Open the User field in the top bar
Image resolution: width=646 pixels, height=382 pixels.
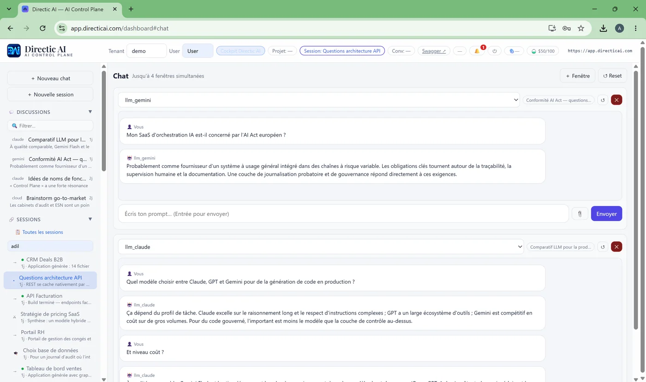coord(197,51)
